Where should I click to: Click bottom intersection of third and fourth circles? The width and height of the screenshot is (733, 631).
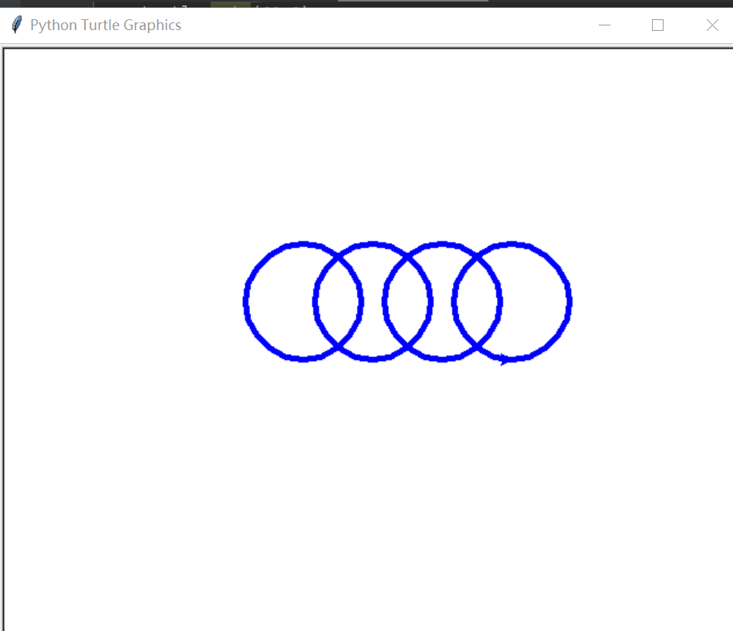477,347
